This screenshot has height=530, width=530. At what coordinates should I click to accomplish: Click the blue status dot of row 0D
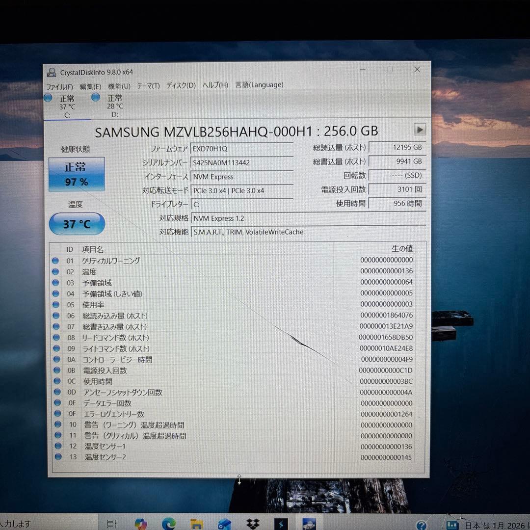tap(57, 392)
